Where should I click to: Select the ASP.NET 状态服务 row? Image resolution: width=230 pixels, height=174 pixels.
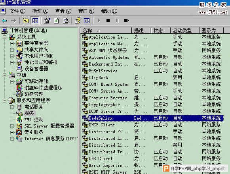coord(152,50)
